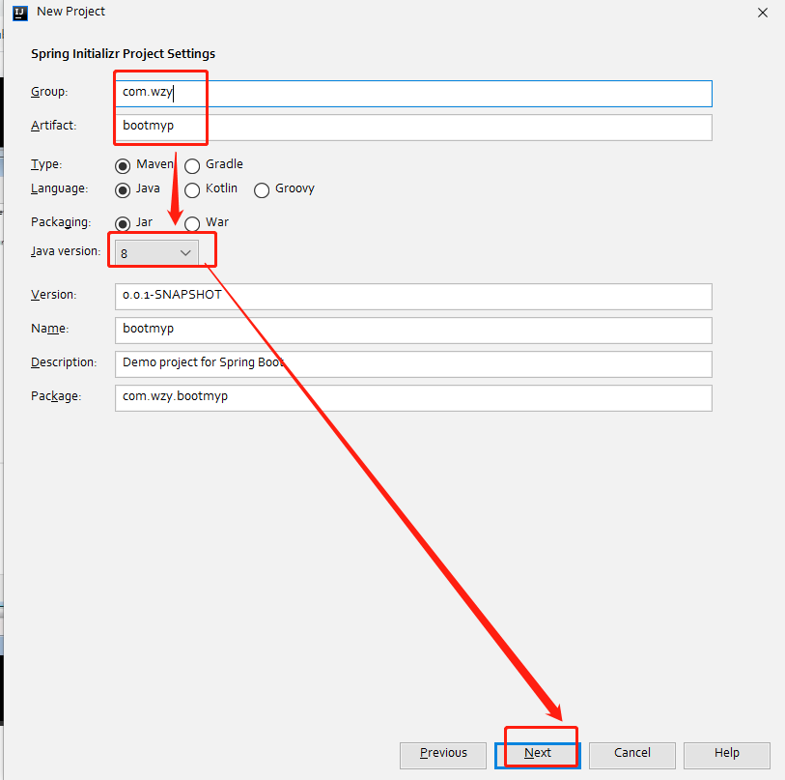Click the Group input field
The image size is (785, 780).
[x=413, y=94]
